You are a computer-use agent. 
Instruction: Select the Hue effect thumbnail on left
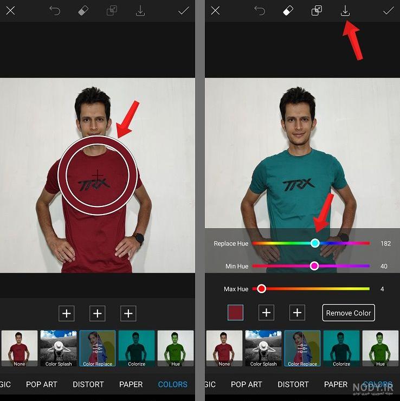pos(176,348)
